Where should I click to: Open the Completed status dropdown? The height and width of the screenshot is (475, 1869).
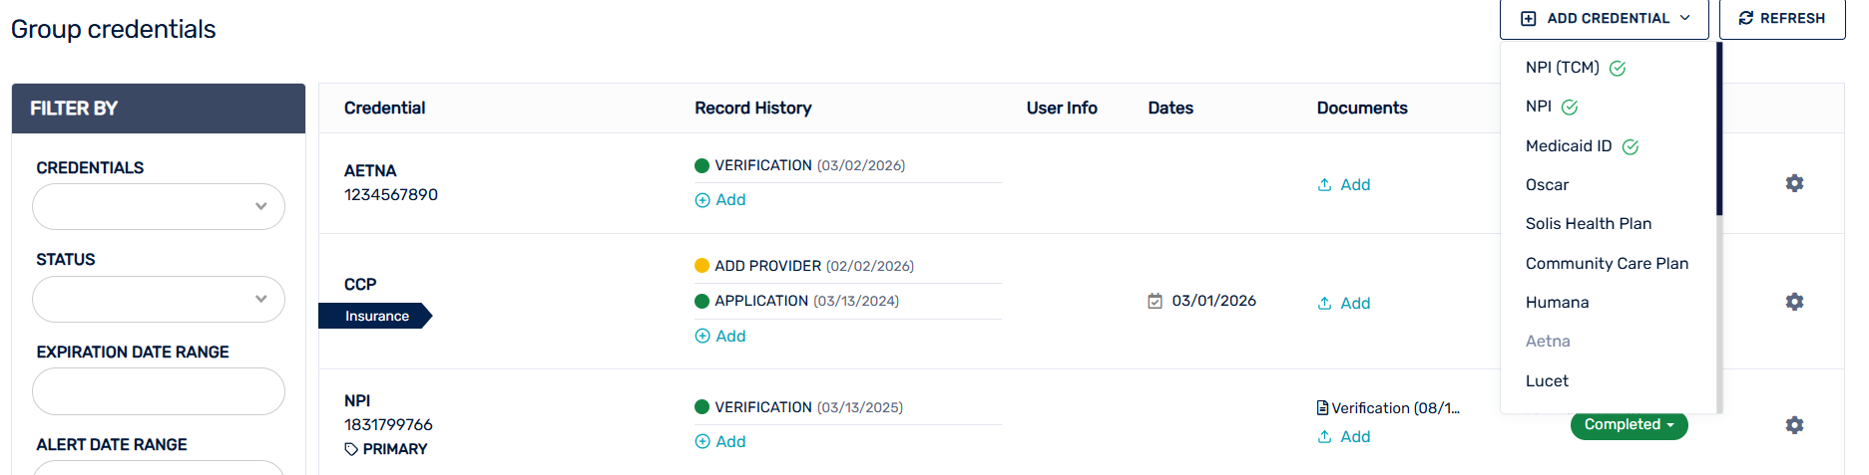pos(1629,425)
